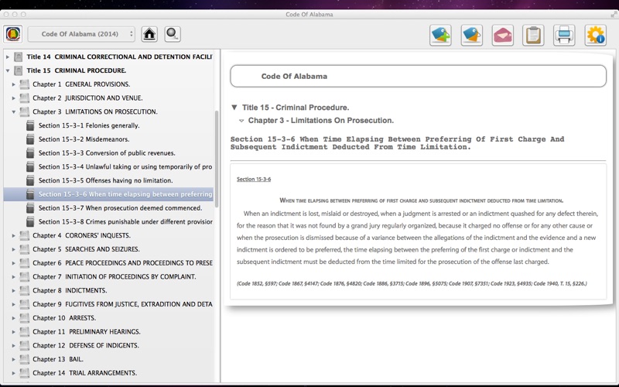Click the code history citation text
This screenshot has height=387, width=619.
412,283
